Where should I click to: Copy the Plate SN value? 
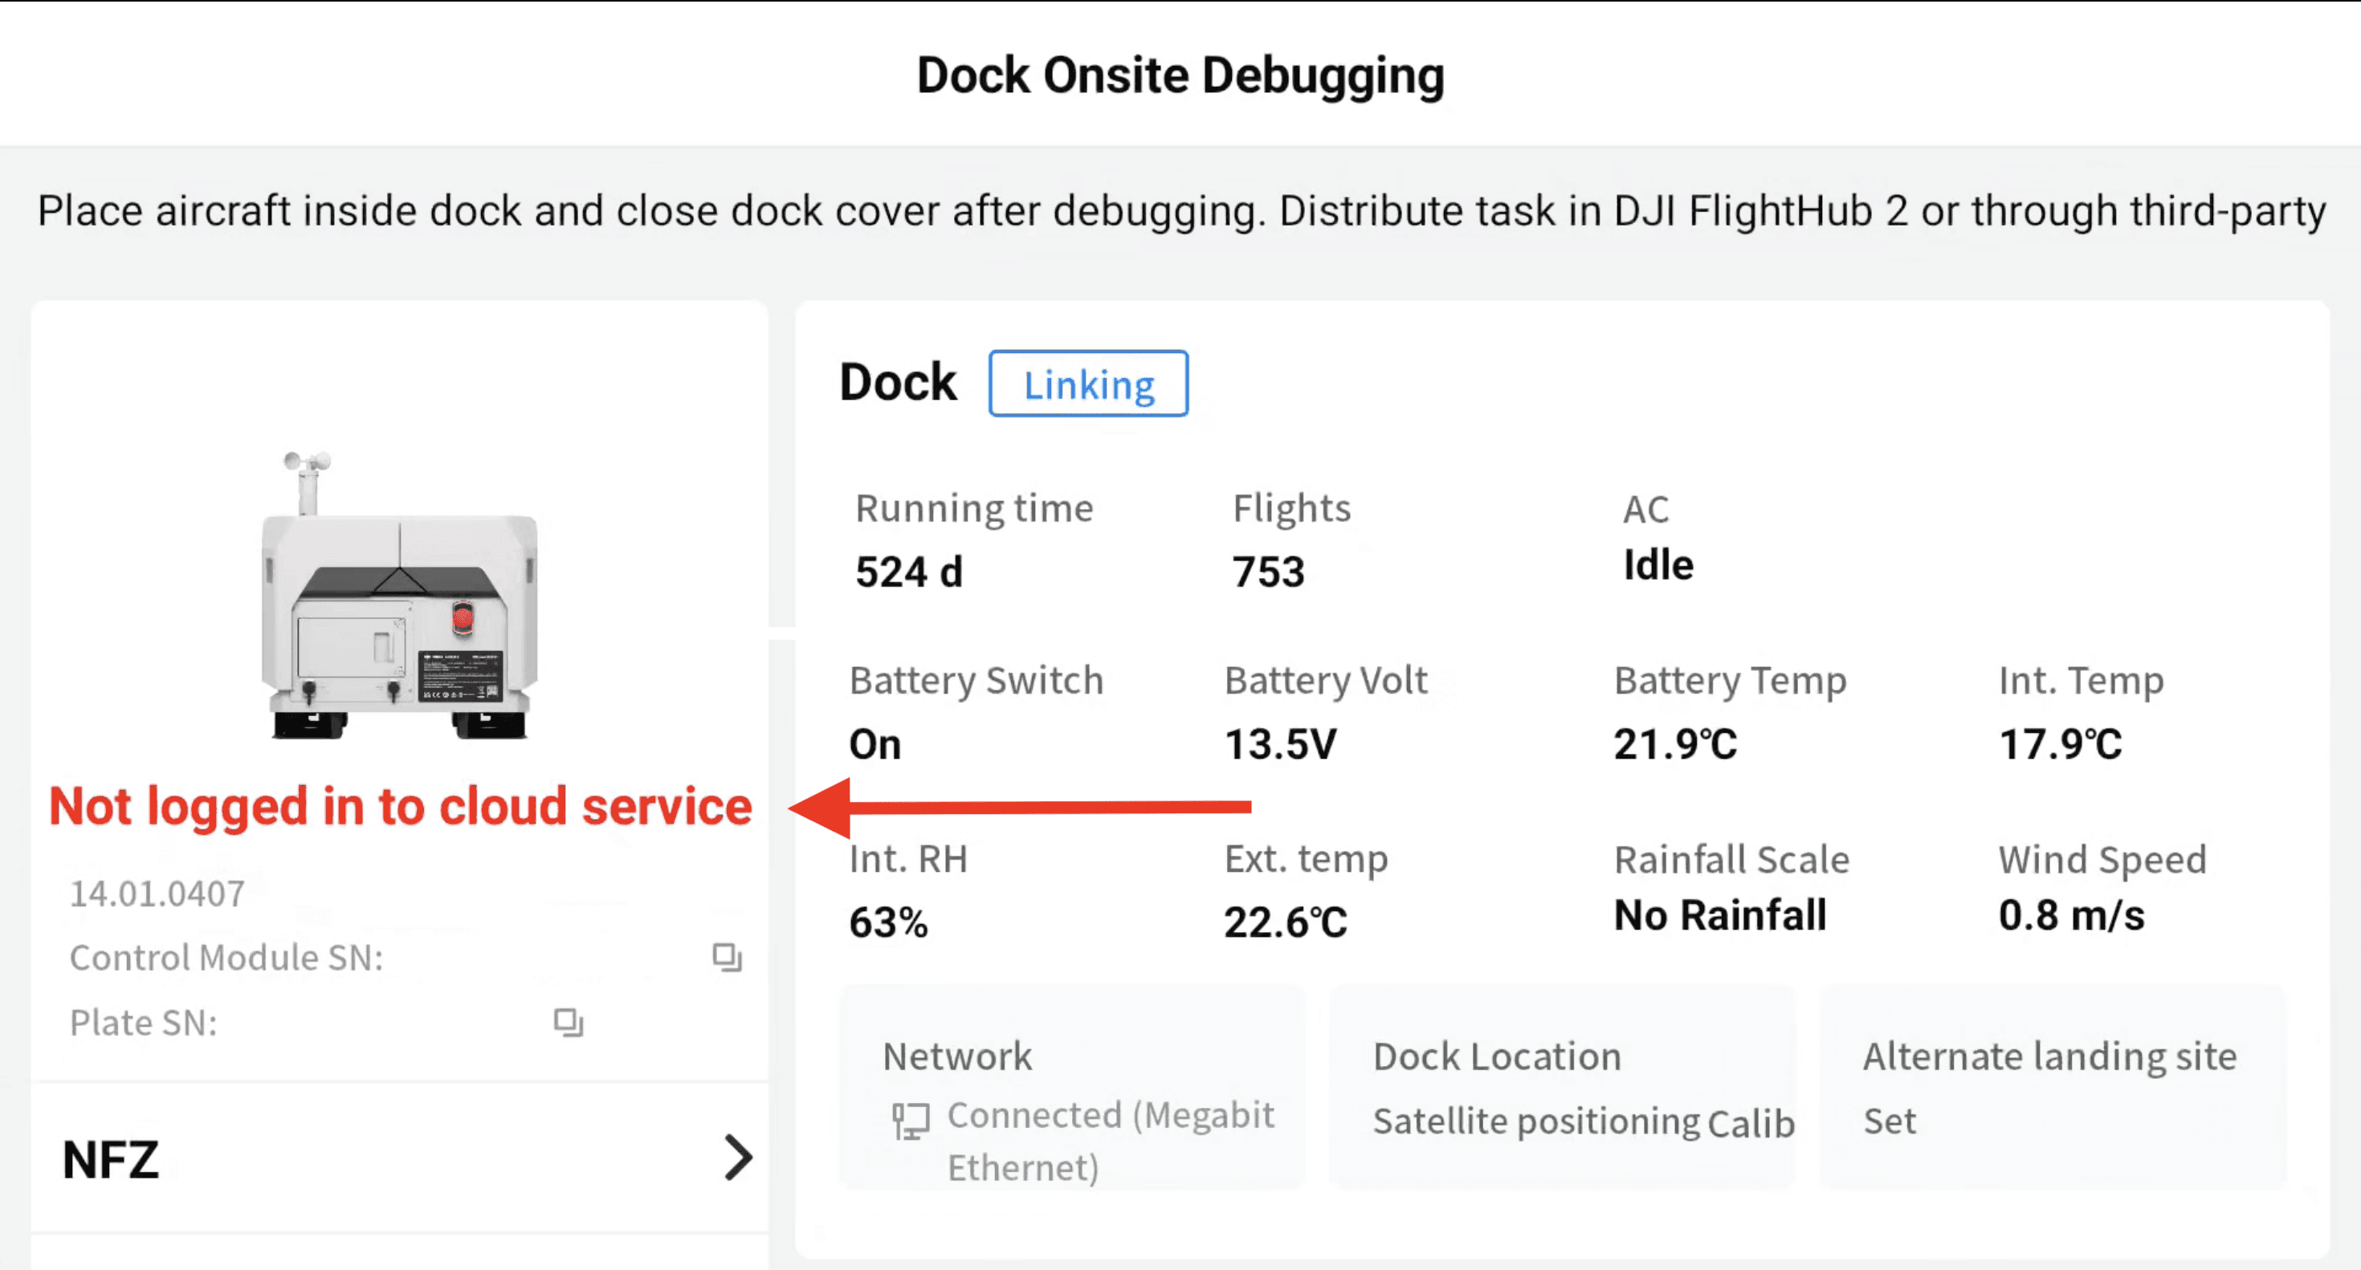(569, 1022)
